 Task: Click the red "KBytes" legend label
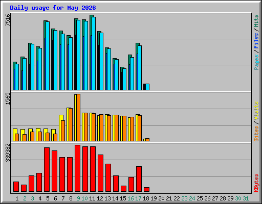pyautogui.click(x=256, y=183)
